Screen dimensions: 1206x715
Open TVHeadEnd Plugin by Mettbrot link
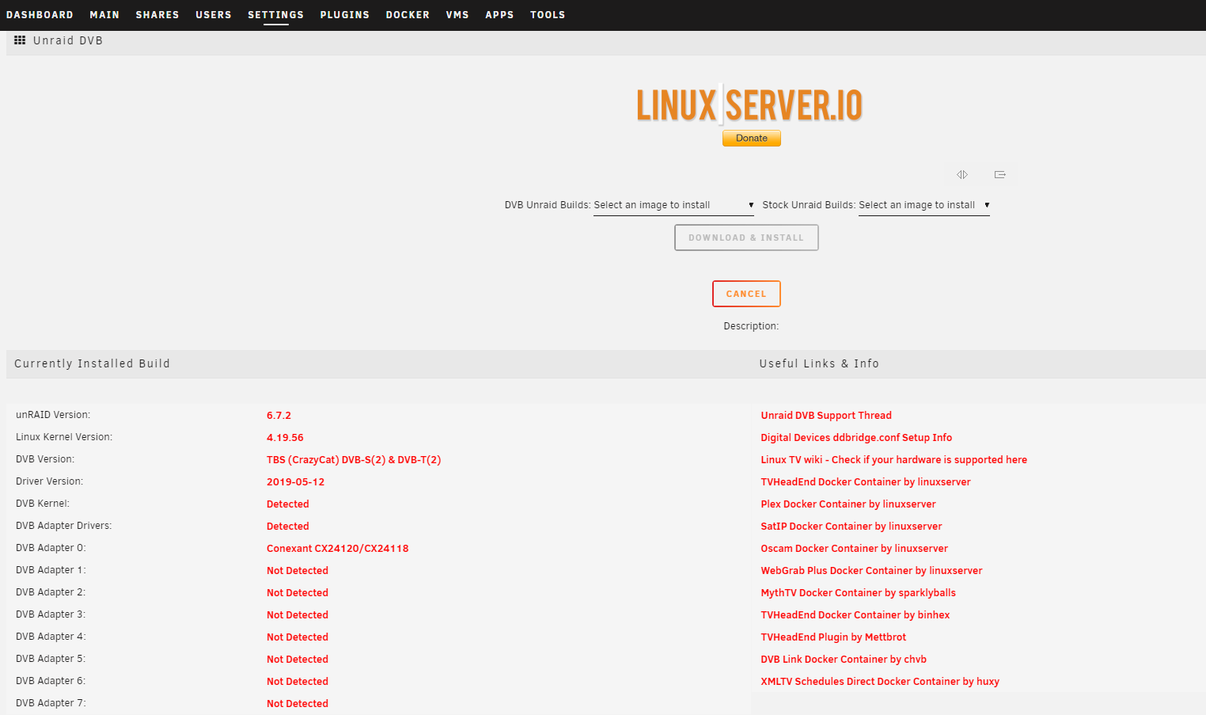833,637
